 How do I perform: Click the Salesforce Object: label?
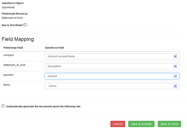tap(13, 3)
